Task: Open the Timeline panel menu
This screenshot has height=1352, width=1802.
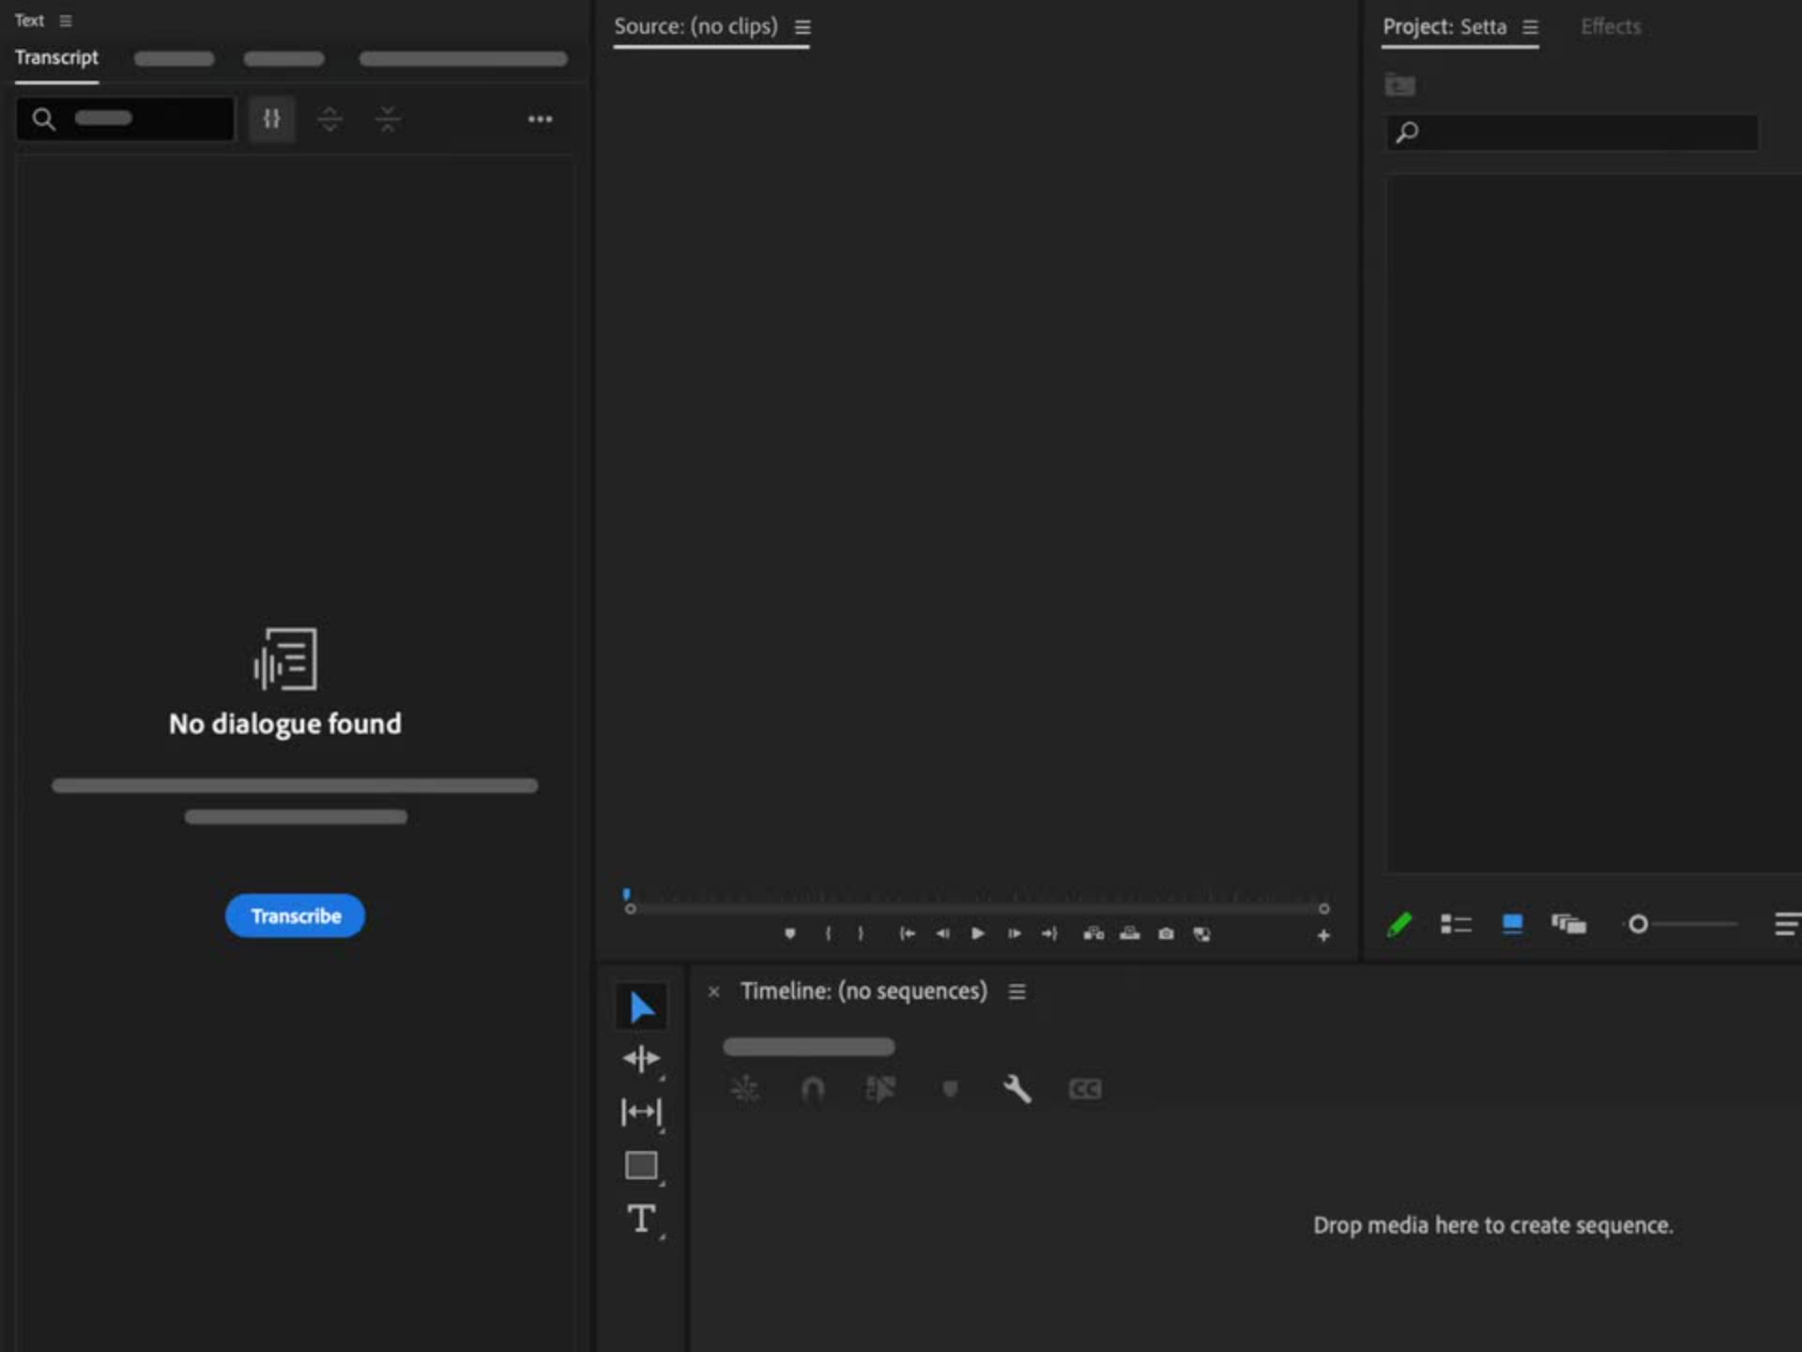Action: pyautogui.click(x=1016, y=991)
